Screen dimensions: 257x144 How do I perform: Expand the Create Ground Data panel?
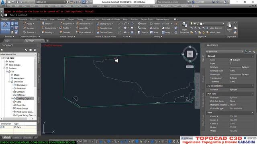pos(30,36)
